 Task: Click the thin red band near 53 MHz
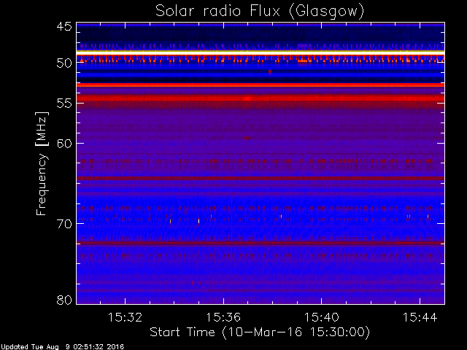point(260,85)
